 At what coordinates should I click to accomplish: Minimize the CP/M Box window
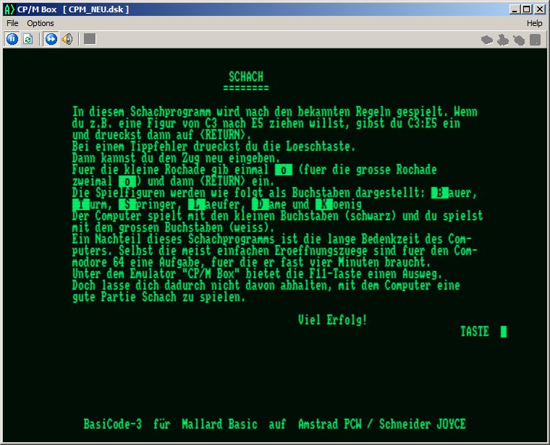tap(515, 9)
